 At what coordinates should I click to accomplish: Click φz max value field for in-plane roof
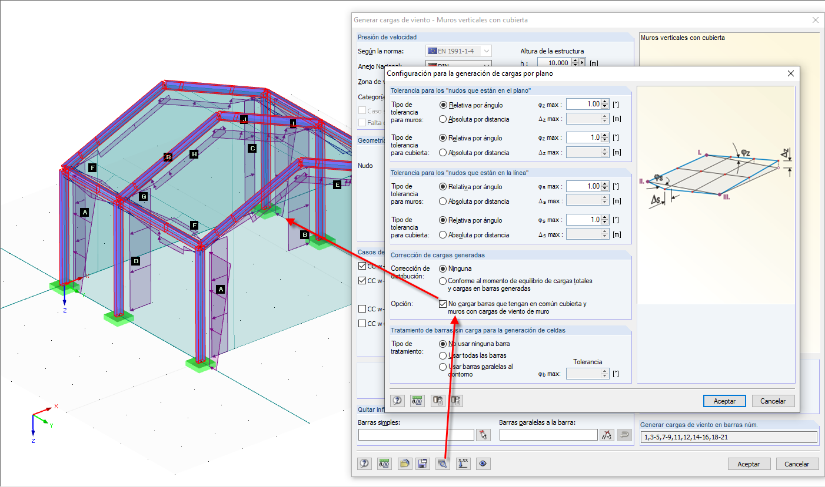(x=583, y=137)
